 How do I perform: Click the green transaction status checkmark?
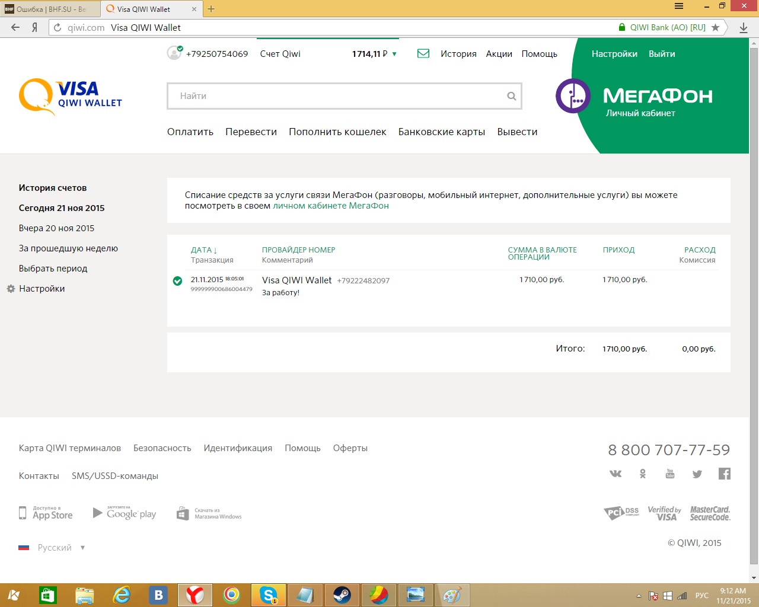tap(177, 281)
